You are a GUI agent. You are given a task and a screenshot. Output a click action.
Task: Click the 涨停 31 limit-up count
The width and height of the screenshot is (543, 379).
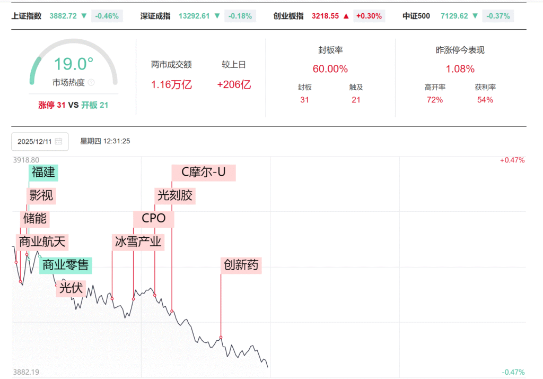coord(52,105)
